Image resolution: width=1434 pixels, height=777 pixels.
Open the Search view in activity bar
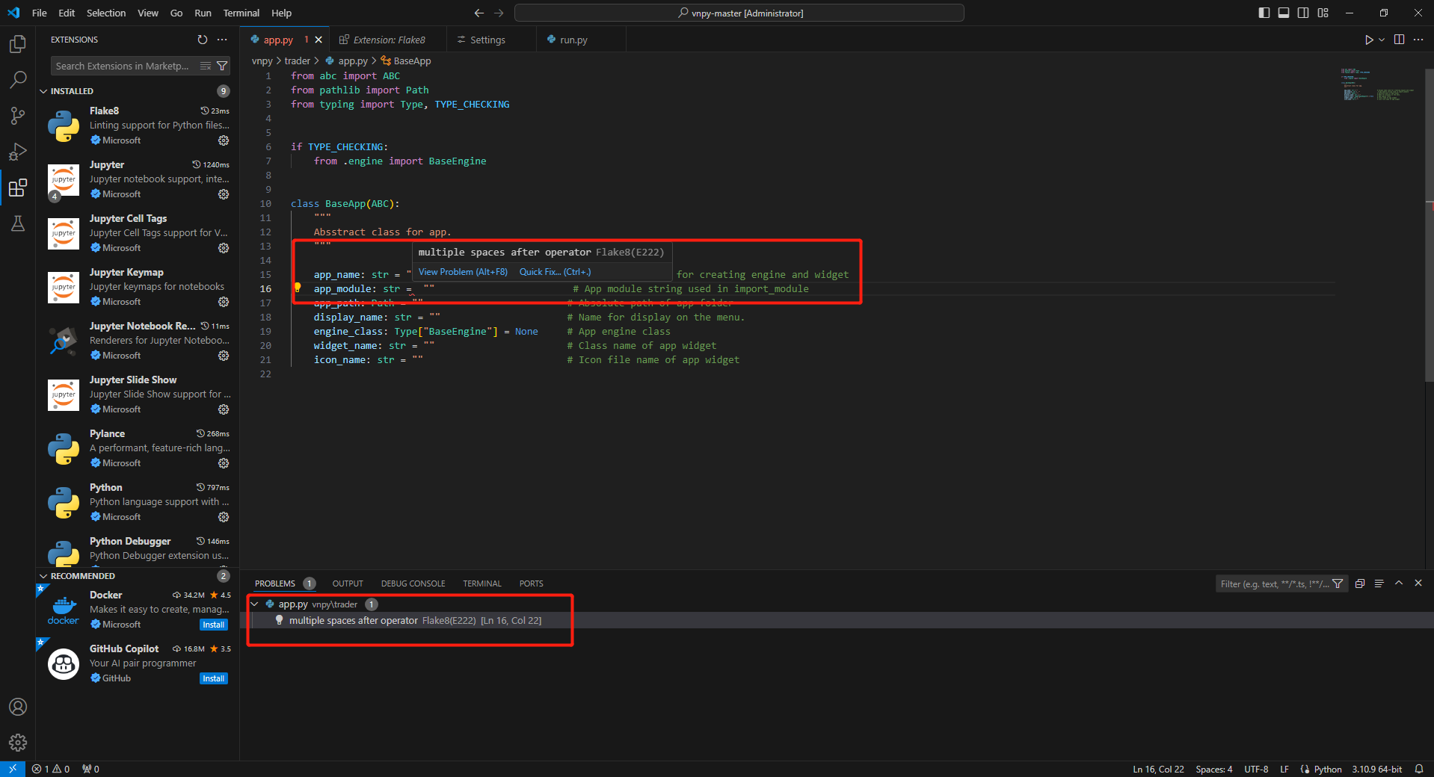point(18,79)
